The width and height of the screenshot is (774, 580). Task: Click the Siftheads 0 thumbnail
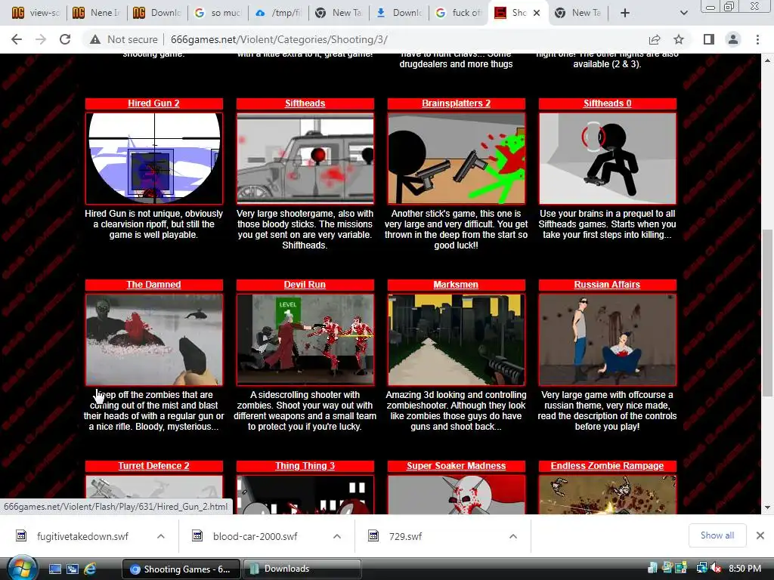click(608, 159)
